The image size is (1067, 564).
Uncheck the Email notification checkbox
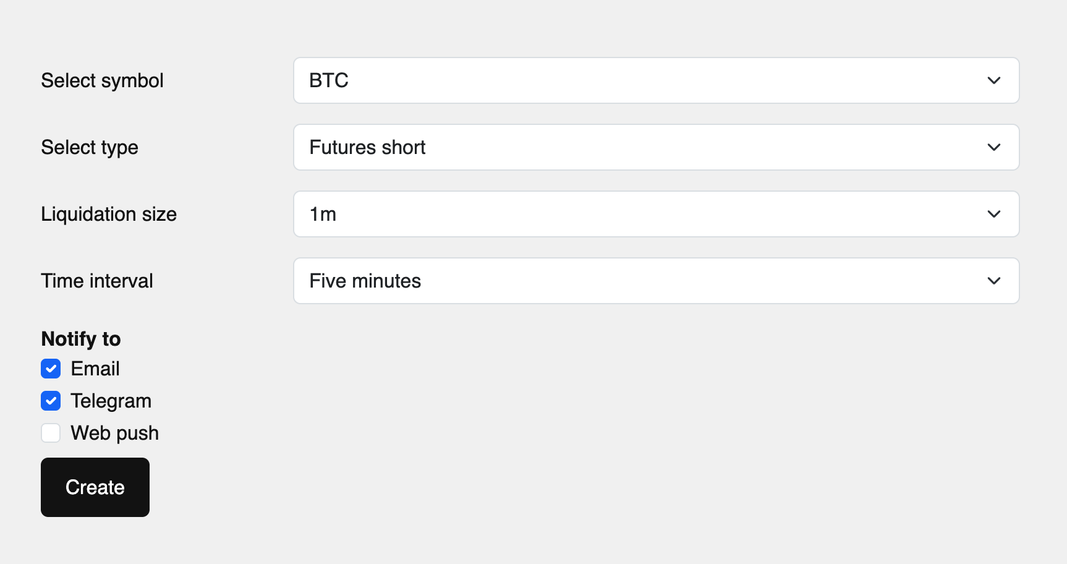pos(51,369)
